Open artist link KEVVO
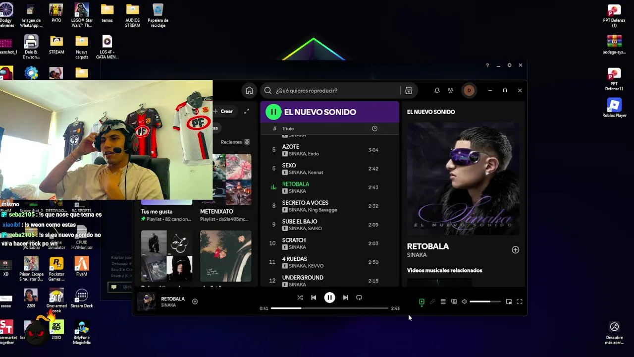Screen dimensions: 634x357 click(316, 266)
